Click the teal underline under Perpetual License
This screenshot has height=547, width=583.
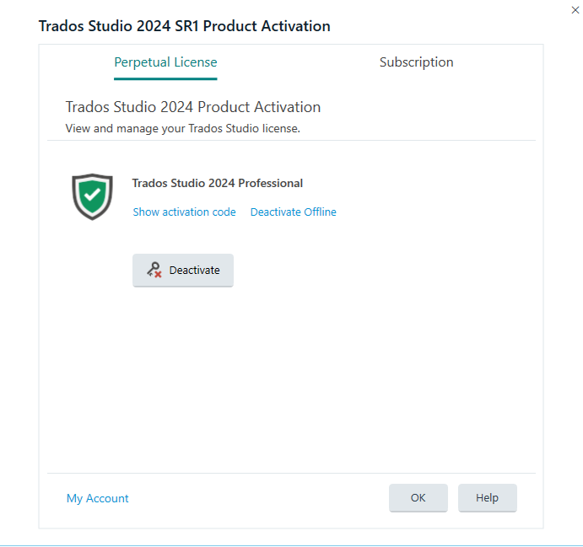click(165, 78)
